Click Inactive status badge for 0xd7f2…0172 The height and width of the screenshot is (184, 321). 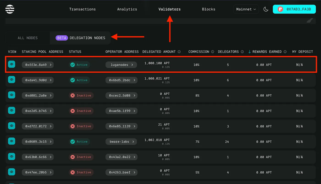pos(81,126)
